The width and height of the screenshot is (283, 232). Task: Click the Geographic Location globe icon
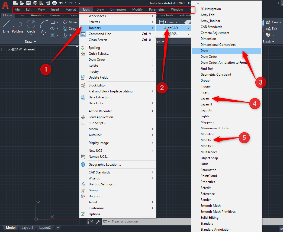[83, 165]
